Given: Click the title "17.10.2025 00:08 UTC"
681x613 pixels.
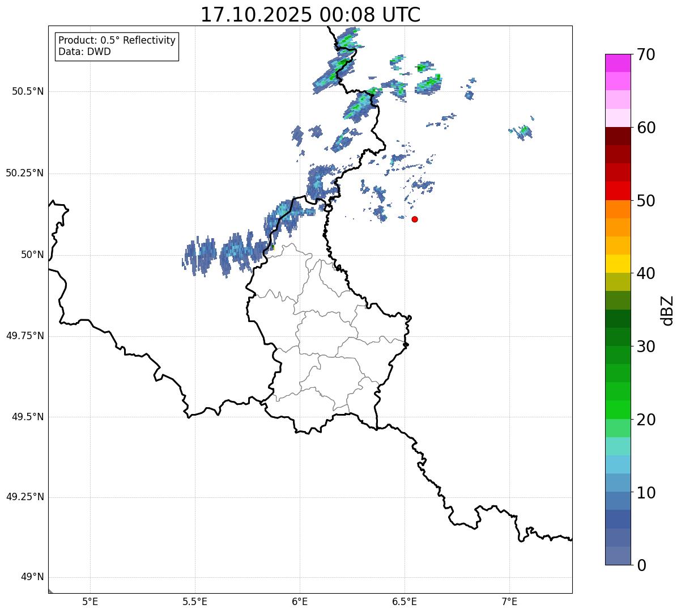Looking at the screenshot, I should (x=310, y=14).
